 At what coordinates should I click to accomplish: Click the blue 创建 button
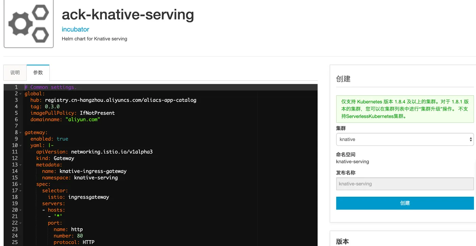point(405,203)
